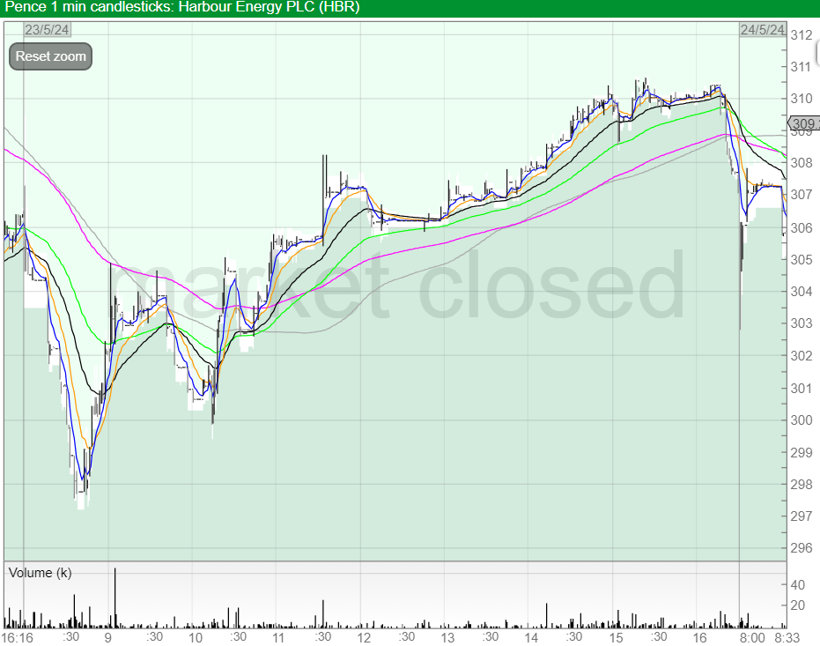The height and width of the screenshot is (646, 820).
Task: Click the Reset zoom button
Action: [x=51, y=56]
